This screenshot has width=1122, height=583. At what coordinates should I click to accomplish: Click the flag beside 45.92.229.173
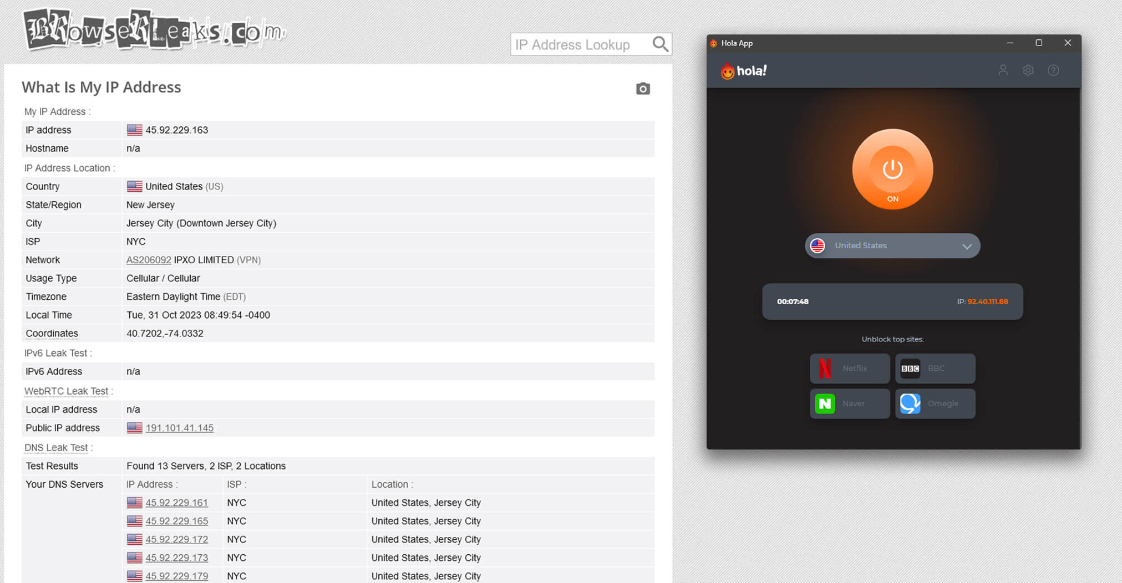click(x=134, y=558)
